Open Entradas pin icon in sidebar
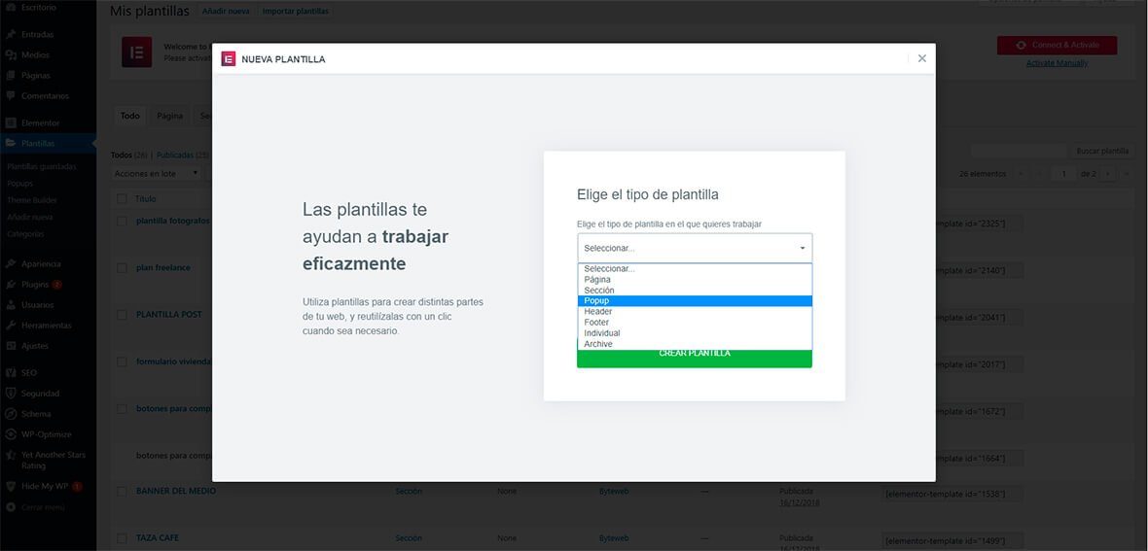The image size is (1148, 551). tap(11, 34)
